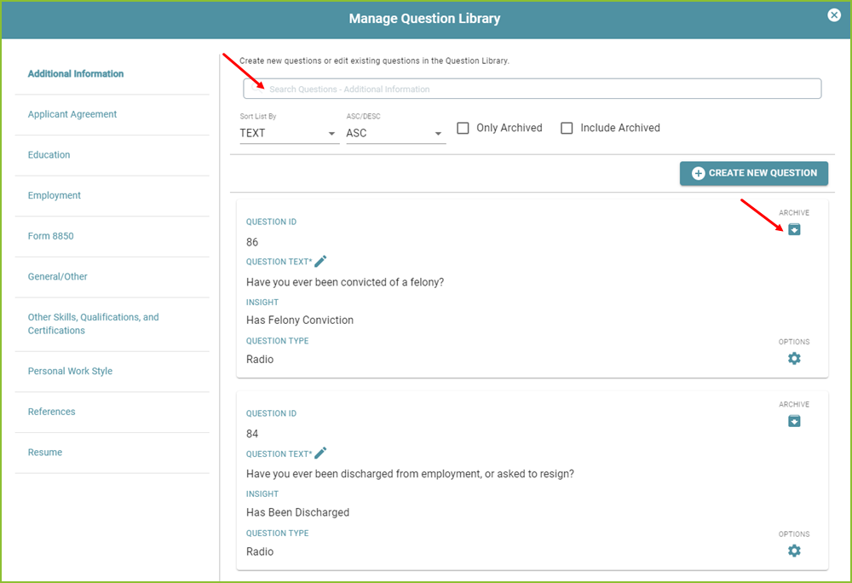Click the Create New Question button

(754, 173)
